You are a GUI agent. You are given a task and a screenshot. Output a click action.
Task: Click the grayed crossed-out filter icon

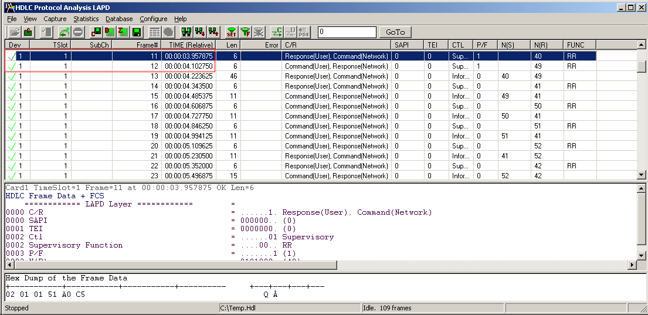[x=259, y=32]
